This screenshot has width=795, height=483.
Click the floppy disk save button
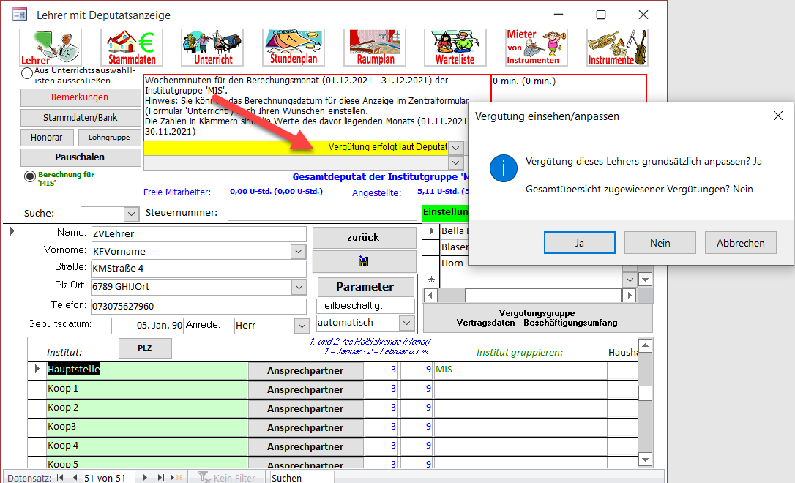point(363,261)
